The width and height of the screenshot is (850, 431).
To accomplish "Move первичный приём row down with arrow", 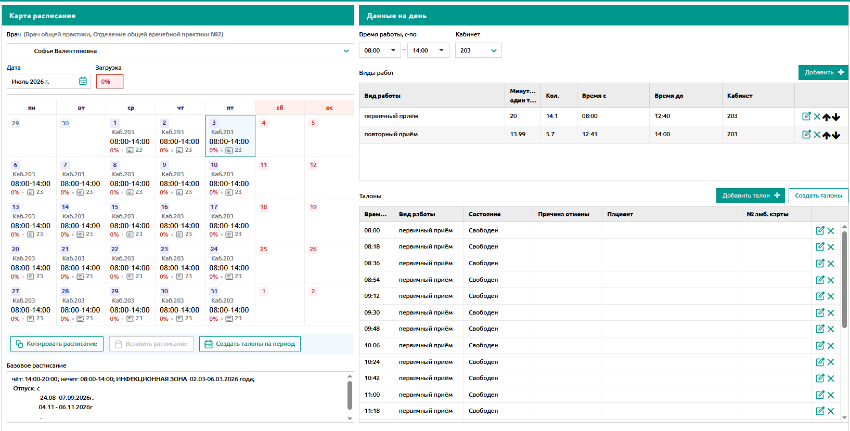I will coord(835,117).
